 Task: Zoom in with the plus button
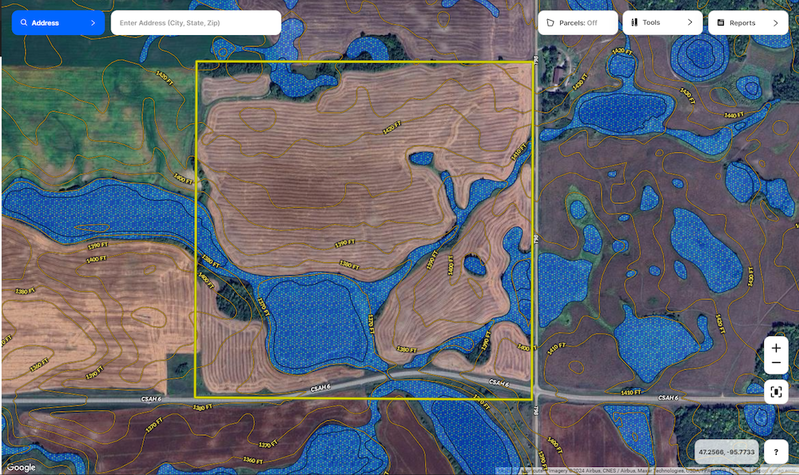(x=776, y=349)
